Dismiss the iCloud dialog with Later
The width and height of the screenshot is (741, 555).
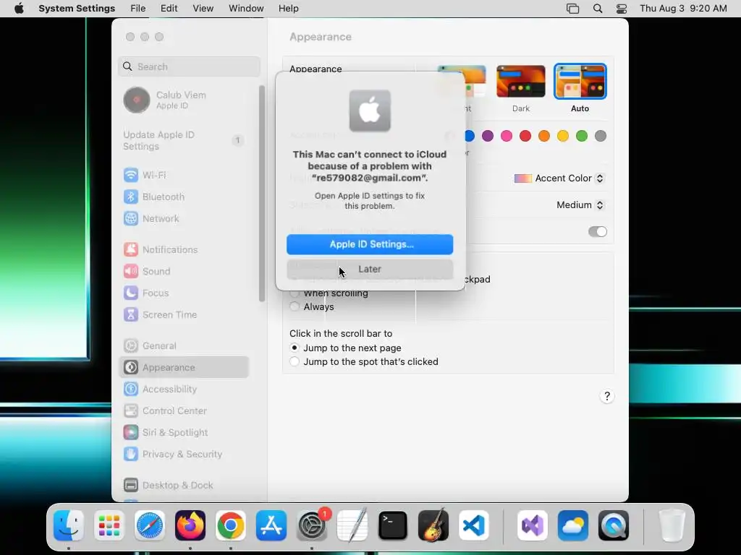[x=370, y=269]
